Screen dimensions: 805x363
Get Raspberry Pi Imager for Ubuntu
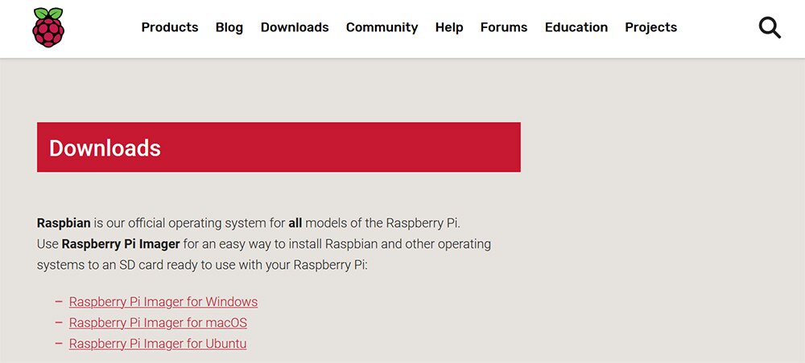tap(158, 344)
